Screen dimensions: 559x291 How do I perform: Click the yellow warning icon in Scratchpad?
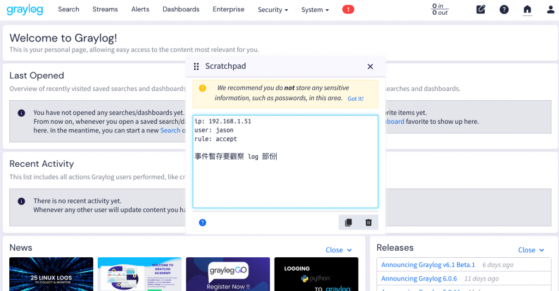(203, 88)
